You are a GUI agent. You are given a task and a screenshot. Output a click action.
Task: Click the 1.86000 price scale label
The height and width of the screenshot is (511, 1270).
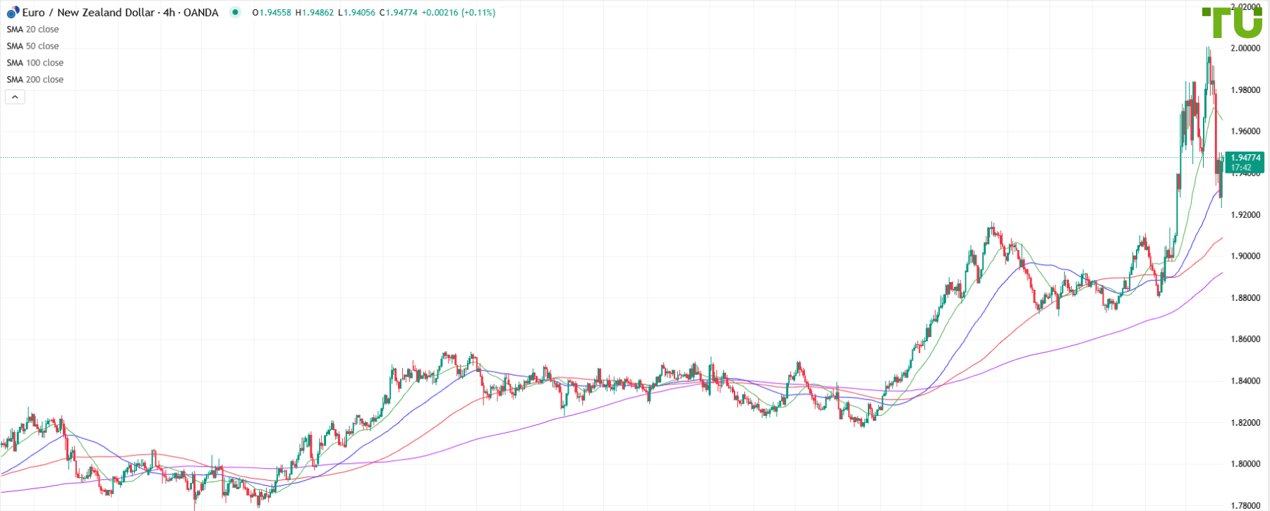click(x=1245, y=340)
